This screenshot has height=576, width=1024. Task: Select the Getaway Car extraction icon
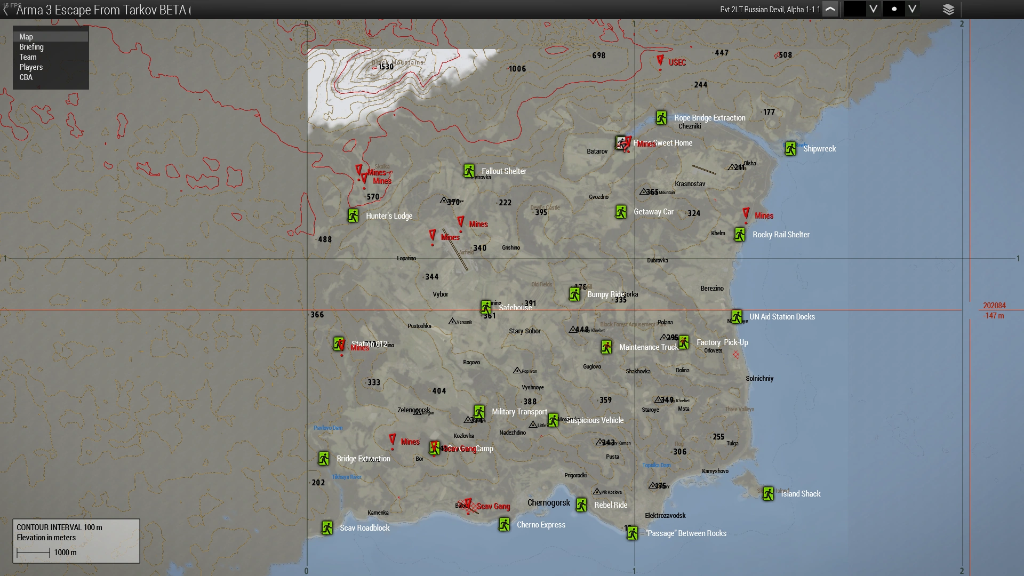pyautogui.click(x=621, y=212)
